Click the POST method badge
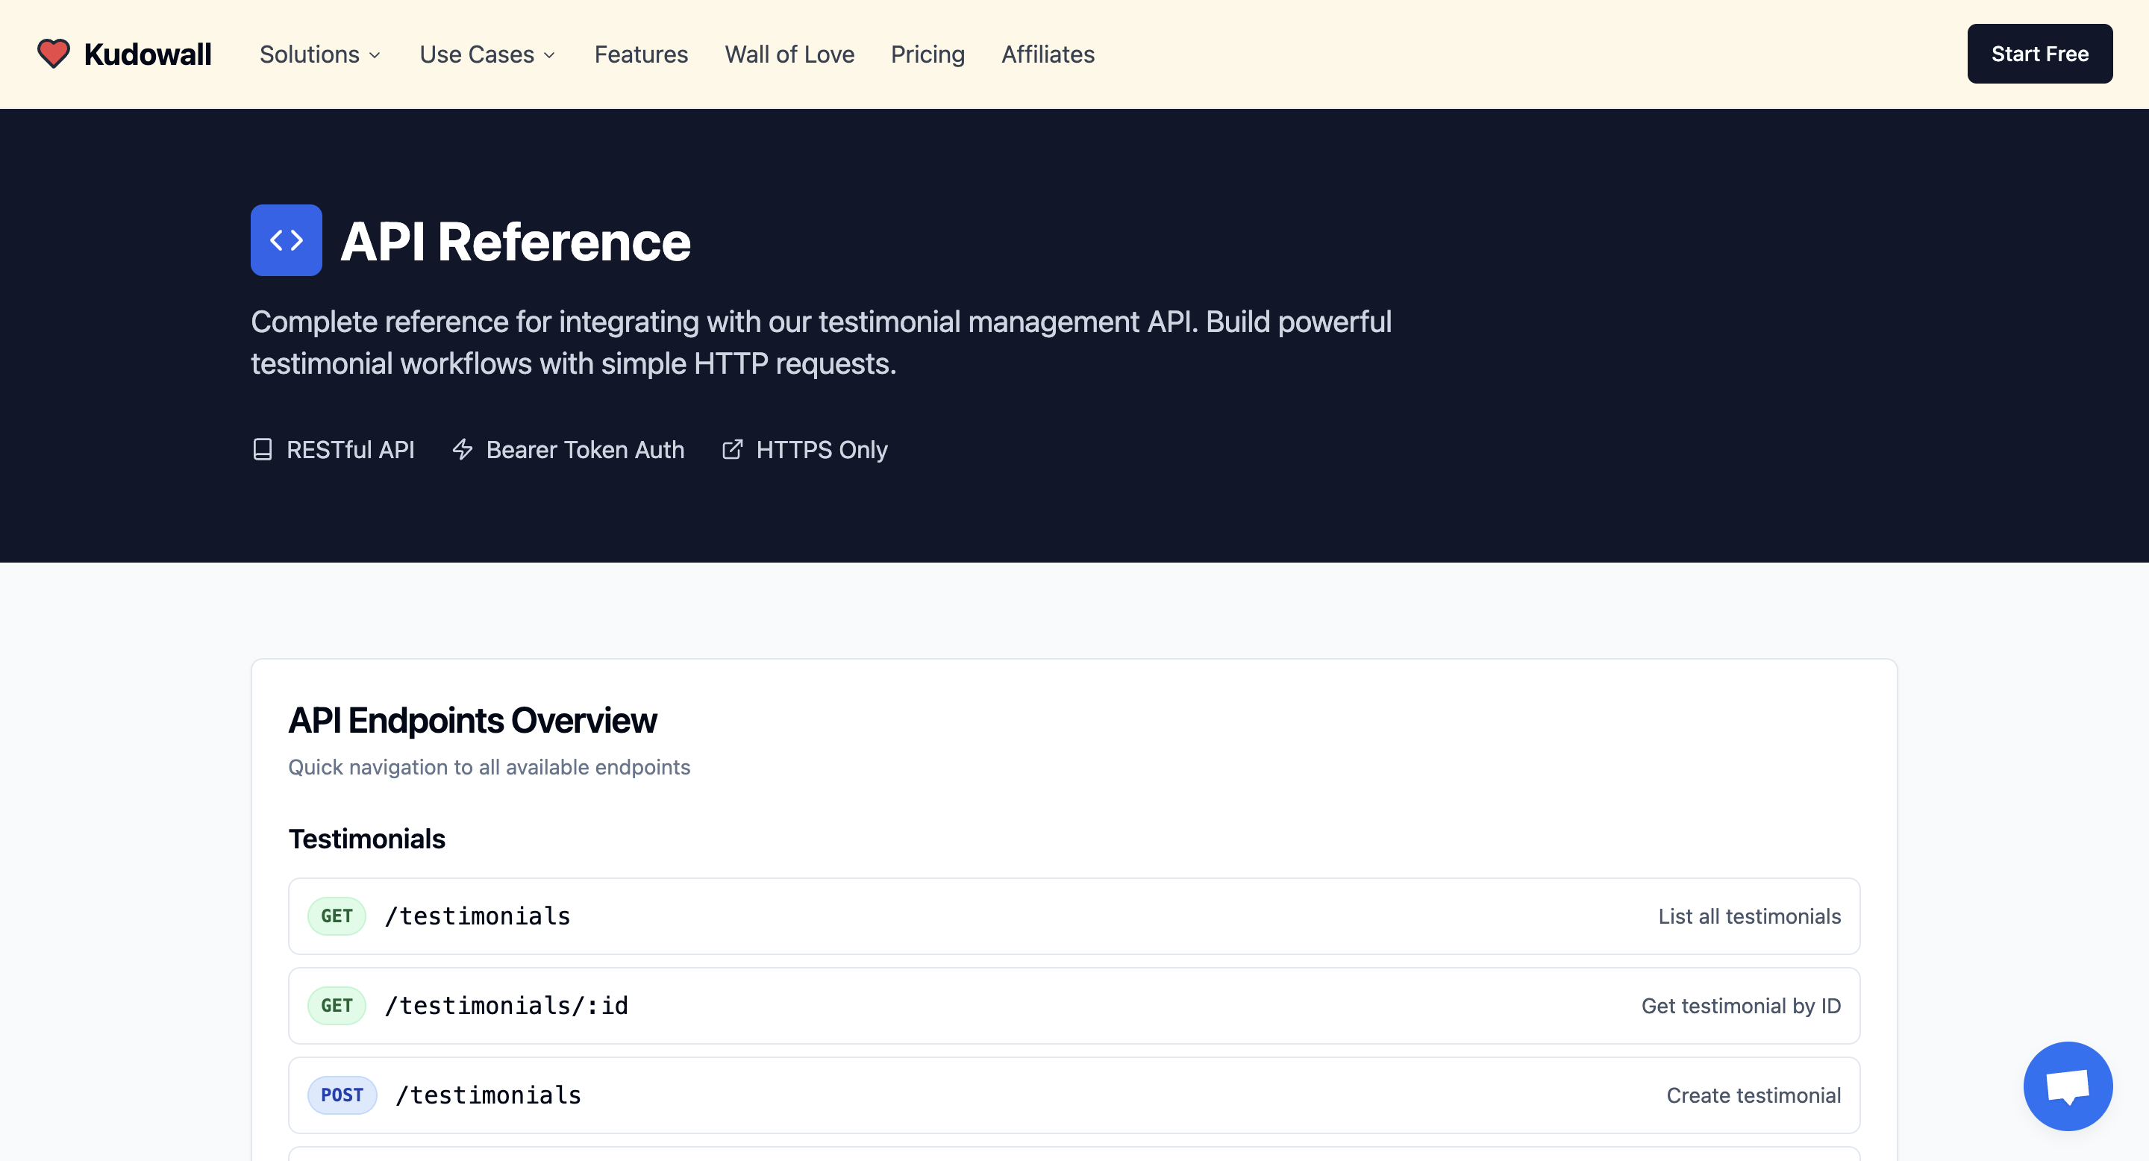Image resolution: width=2149 pixels, height=1161 pixels. [342, 1095]
